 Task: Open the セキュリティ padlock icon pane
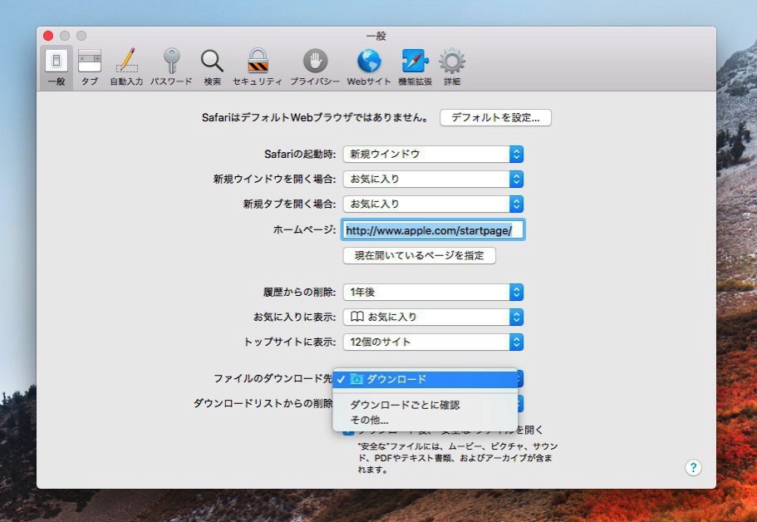point(258,67)
